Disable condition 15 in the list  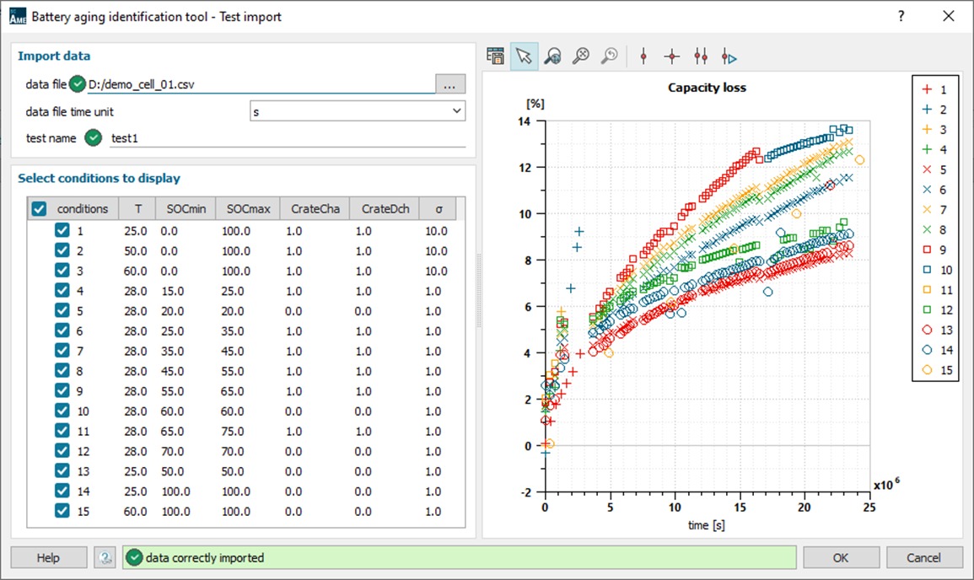click(62, 511)
